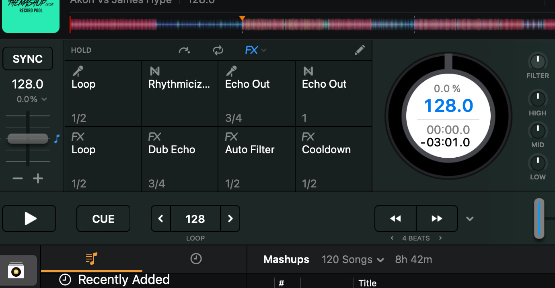Toggle the 128 beat loop
This screenshot has width=555, height=288.
click(x=195, y=219)
